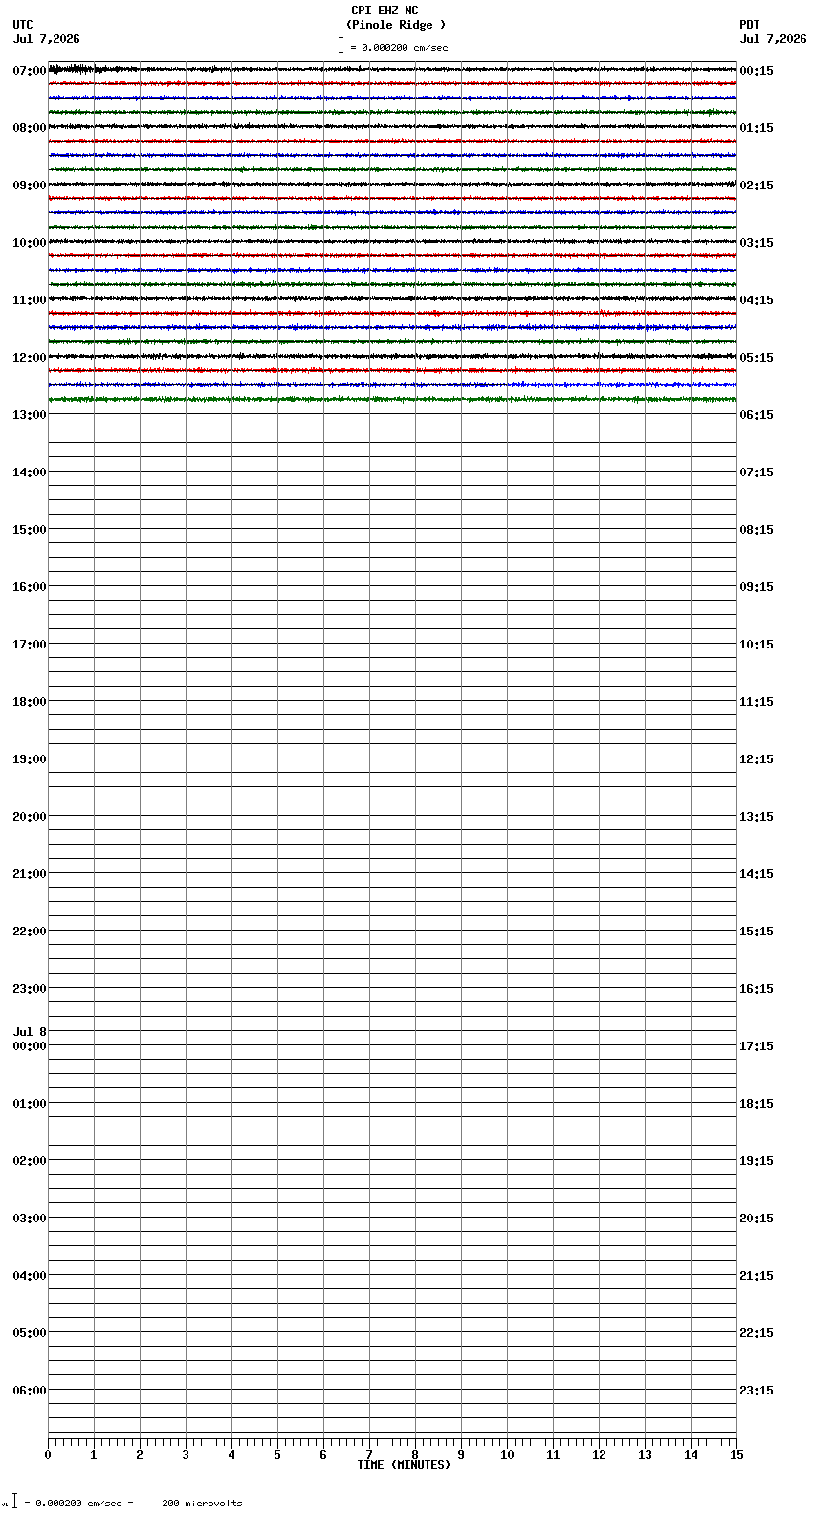The height and width of the screenshot is (1515, 813).
Task: Click the '13:00' UTC time label
Action: click(30, 415)
